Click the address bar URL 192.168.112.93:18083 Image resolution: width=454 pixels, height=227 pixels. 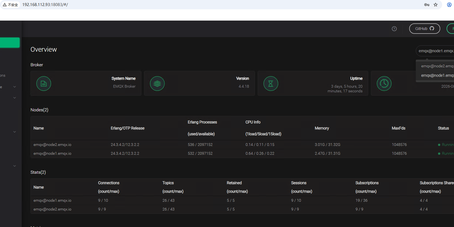pyautogui.click(x=45, y=5)
